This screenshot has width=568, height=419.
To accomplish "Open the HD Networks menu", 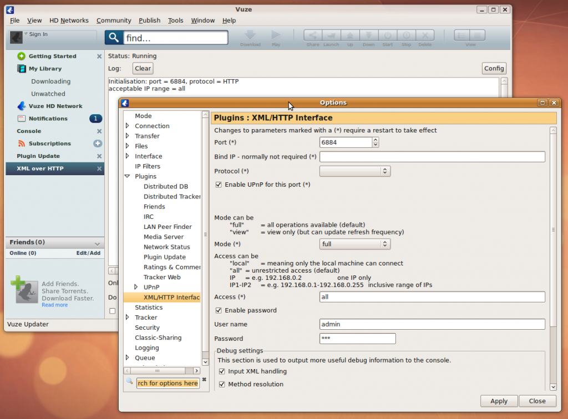I will tap(69, 21).
